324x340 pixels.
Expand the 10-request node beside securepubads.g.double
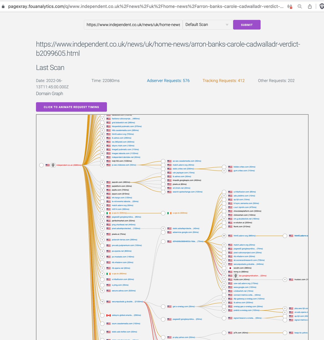pyautogui.click(x=102, y=302)
